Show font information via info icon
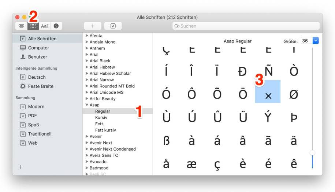This screenshot has width=335, height=192. [x=56, y=26]
